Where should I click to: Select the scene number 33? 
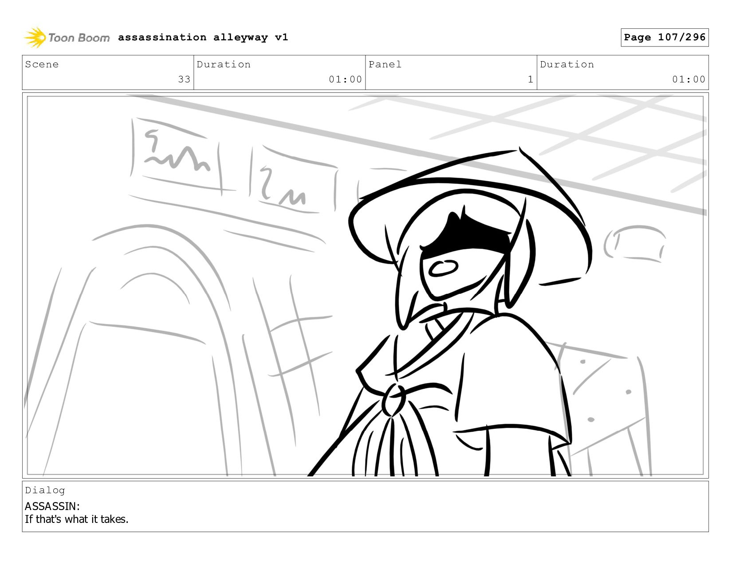(x=184, y=79)
